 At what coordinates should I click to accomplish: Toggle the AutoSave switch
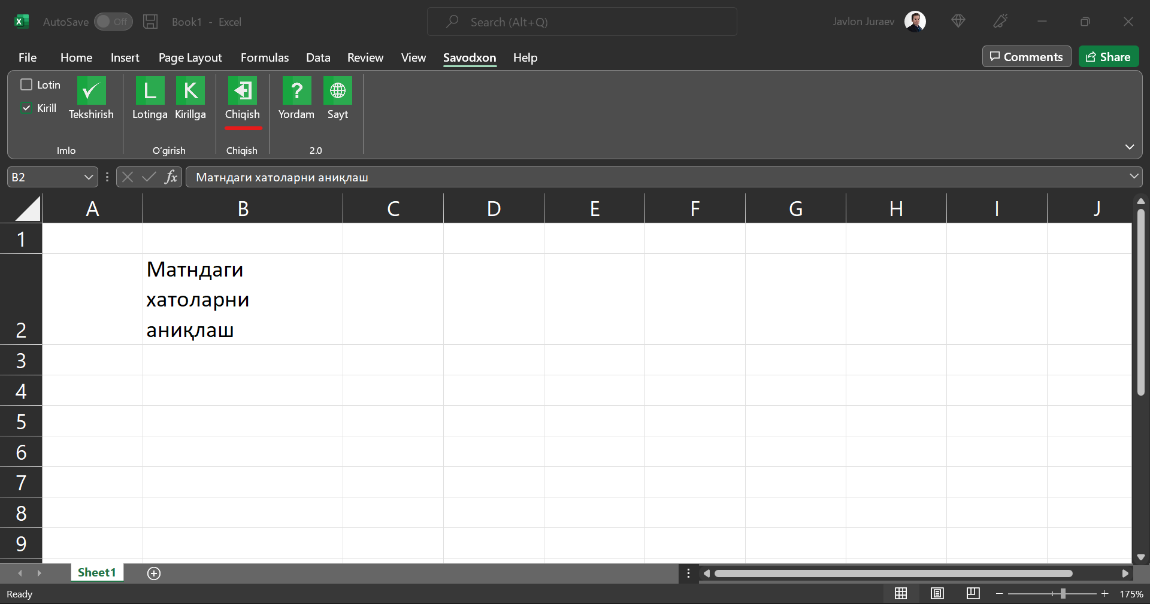tap(113, 22)
